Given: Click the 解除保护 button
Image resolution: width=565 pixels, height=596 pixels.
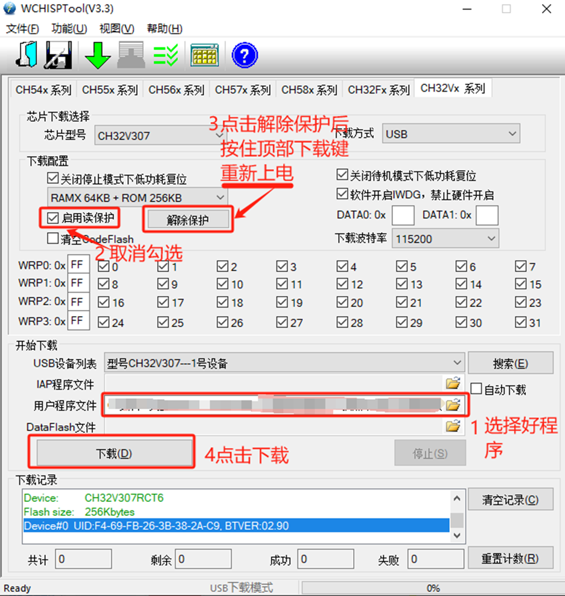Looking at the screenshot, I should click(187, 220).
